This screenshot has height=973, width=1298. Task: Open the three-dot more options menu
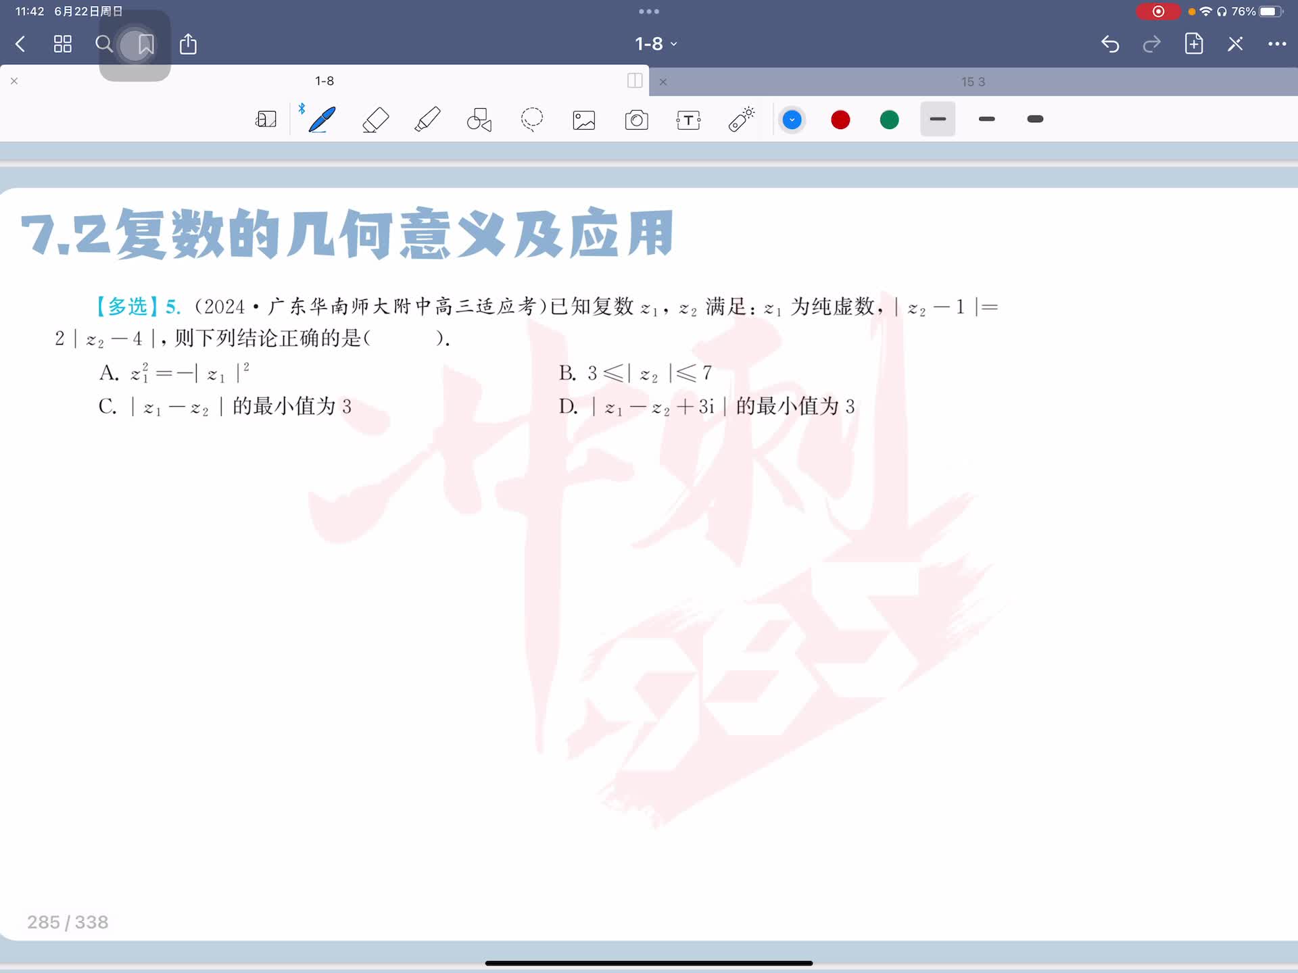click(1276, 44)
